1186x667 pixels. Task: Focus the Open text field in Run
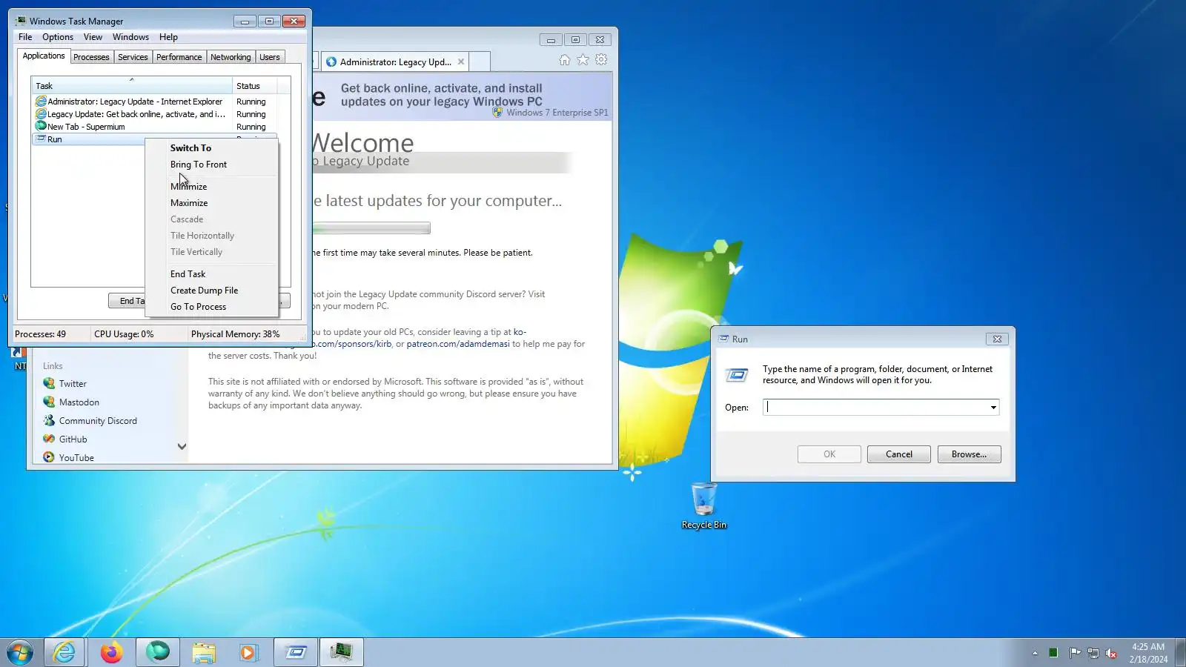coord(875,407)
